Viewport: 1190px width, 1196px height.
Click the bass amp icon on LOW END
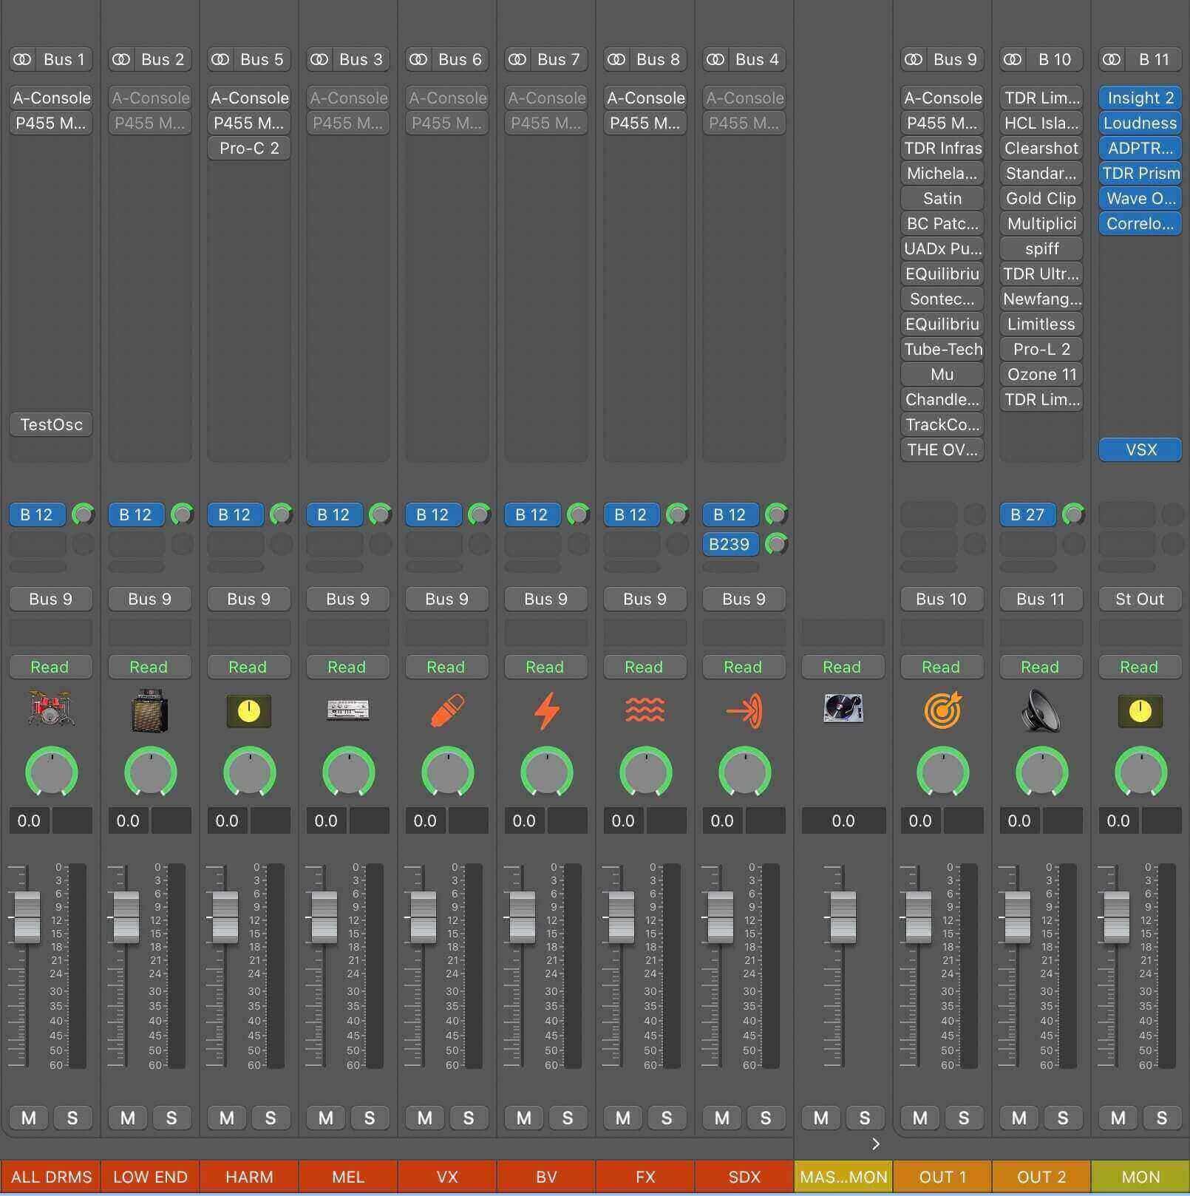(x=149, y=710)
